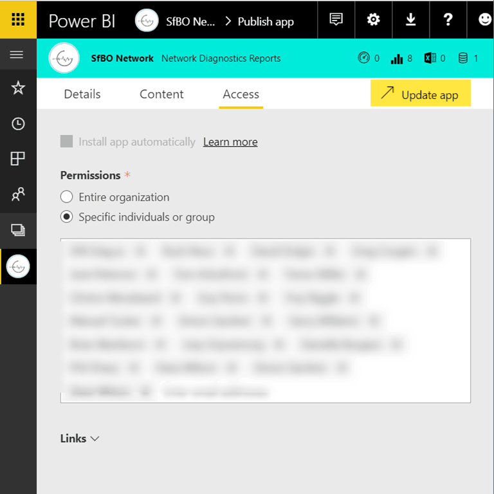Open Apps icon in sidebar

[18, 160]
